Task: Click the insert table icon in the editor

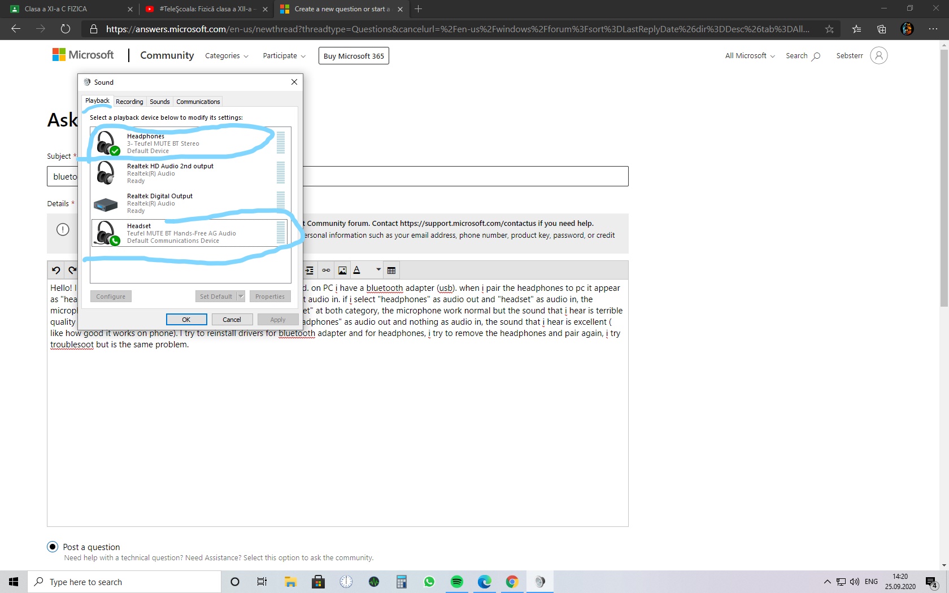Action: [391, 271]
